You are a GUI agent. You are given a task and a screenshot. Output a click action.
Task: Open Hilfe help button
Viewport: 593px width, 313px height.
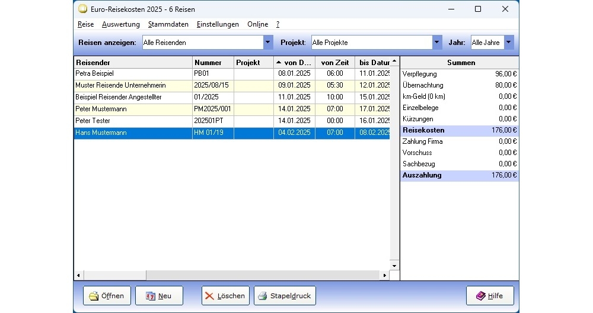coord(490,296)
